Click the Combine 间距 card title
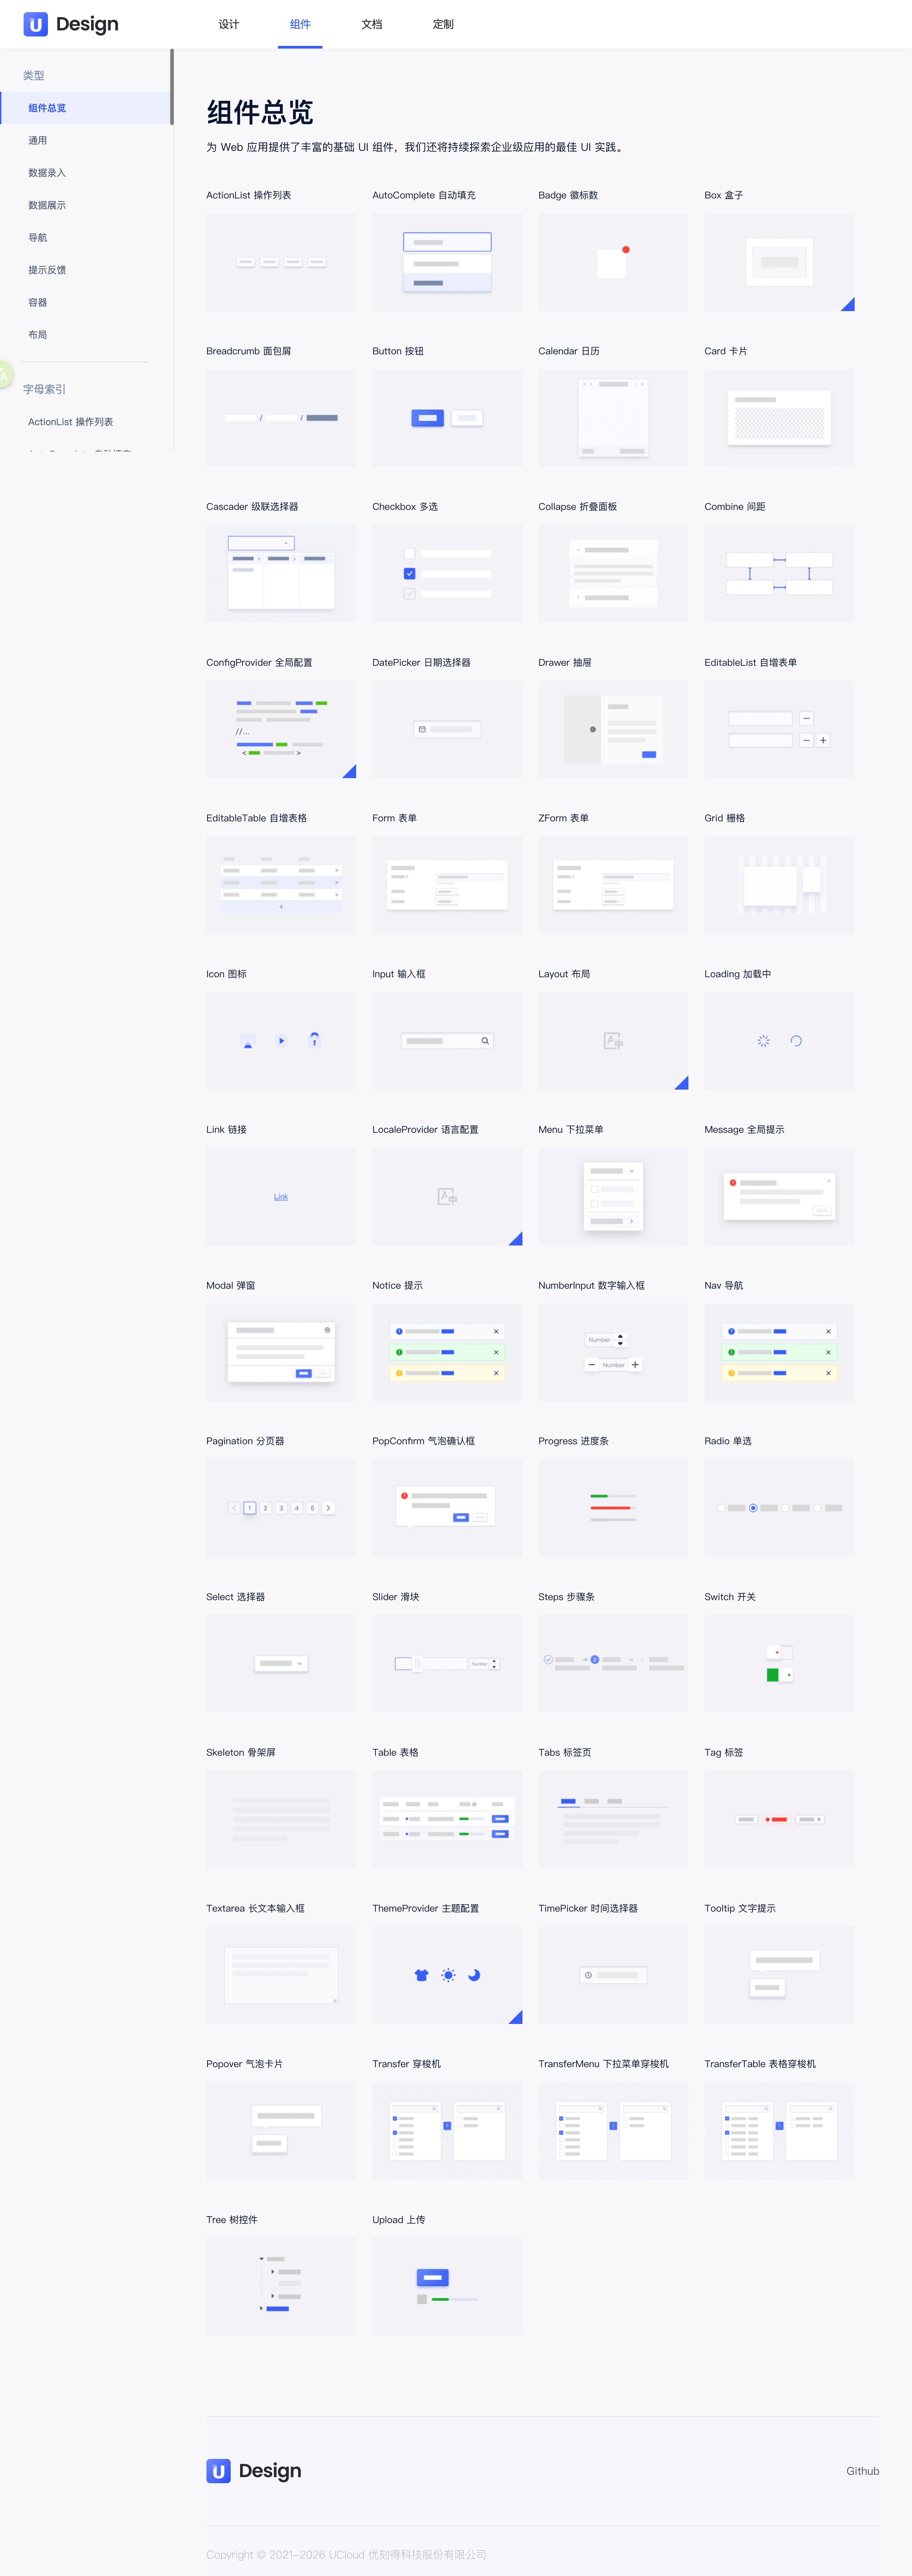 (735, 507)
